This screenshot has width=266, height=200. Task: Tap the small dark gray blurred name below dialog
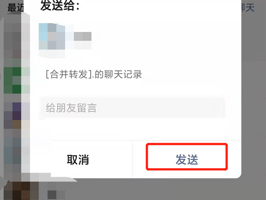pos(56,195)
